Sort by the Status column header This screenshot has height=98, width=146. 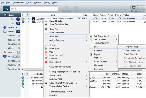click(126, 15)
